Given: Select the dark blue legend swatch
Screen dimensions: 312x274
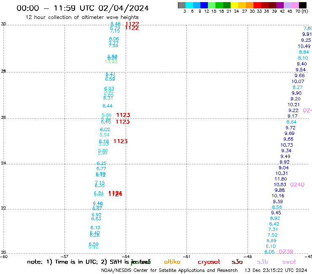Looking at the screenshot, I should point(204,5).
